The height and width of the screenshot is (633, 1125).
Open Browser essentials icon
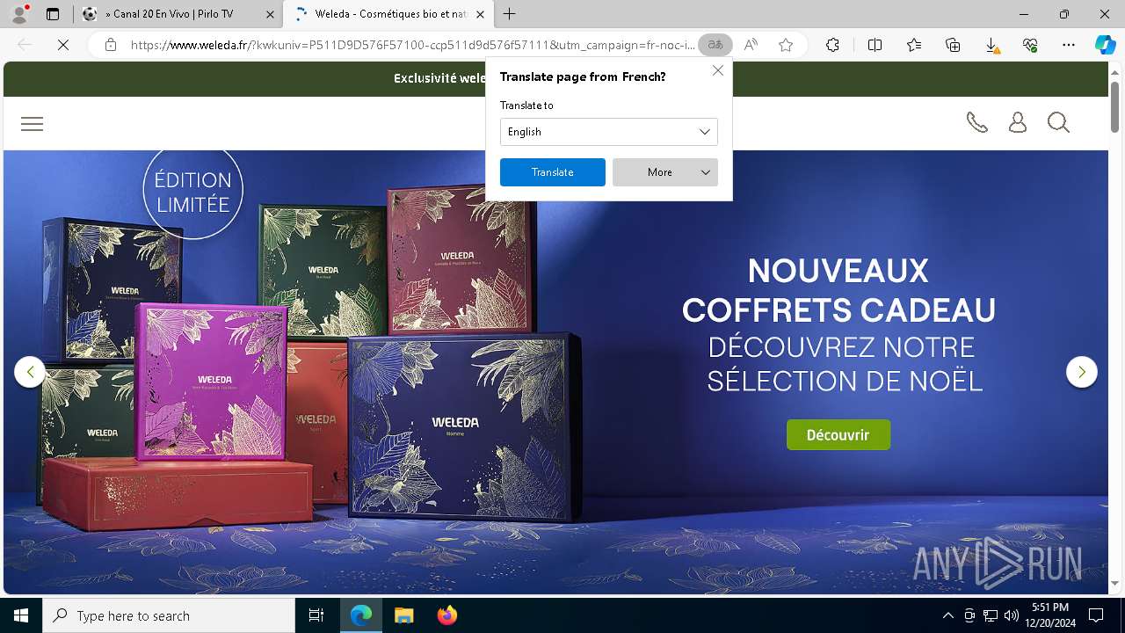coord(1030,45)
